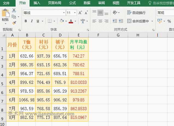Screen dimensions: 174x126
Task: Click the percent style icon
Action: pyautogui.click(x=169, y=21)
